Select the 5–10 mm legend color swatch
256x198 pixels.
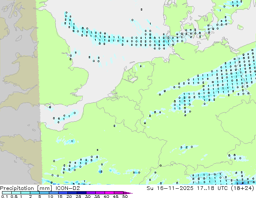[x=44, y=193]
